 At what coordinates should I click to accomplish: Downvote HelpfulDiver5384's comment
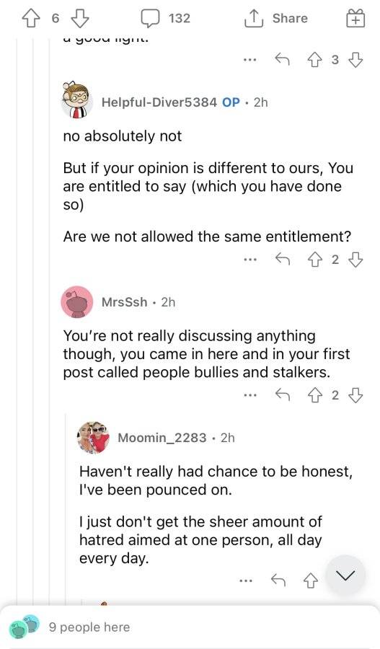(355, 260)
